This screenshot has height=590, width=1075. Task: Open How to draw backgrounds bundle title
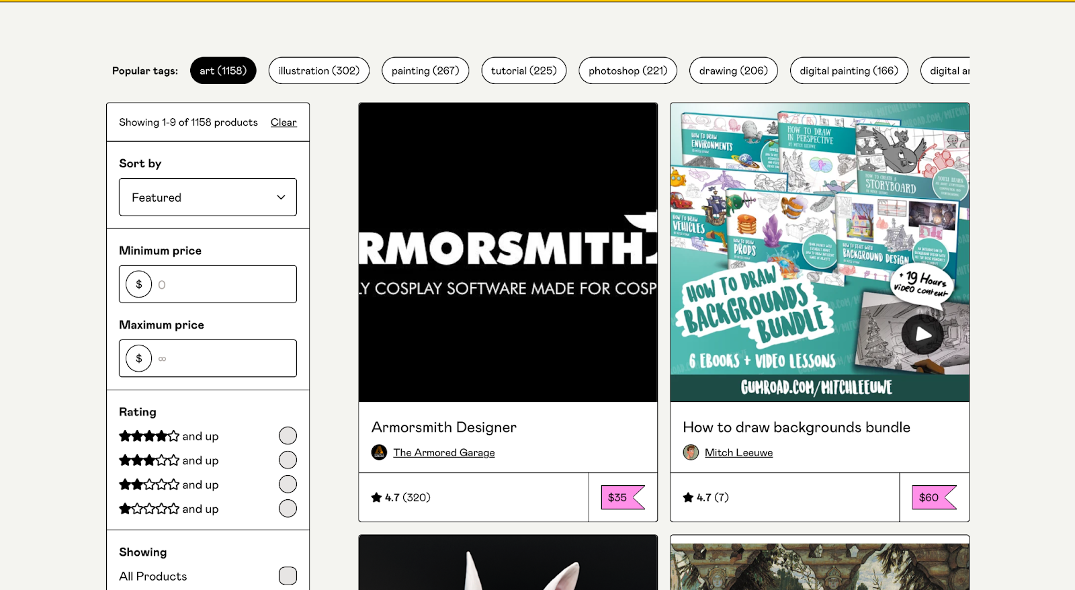tap(797, 427)
